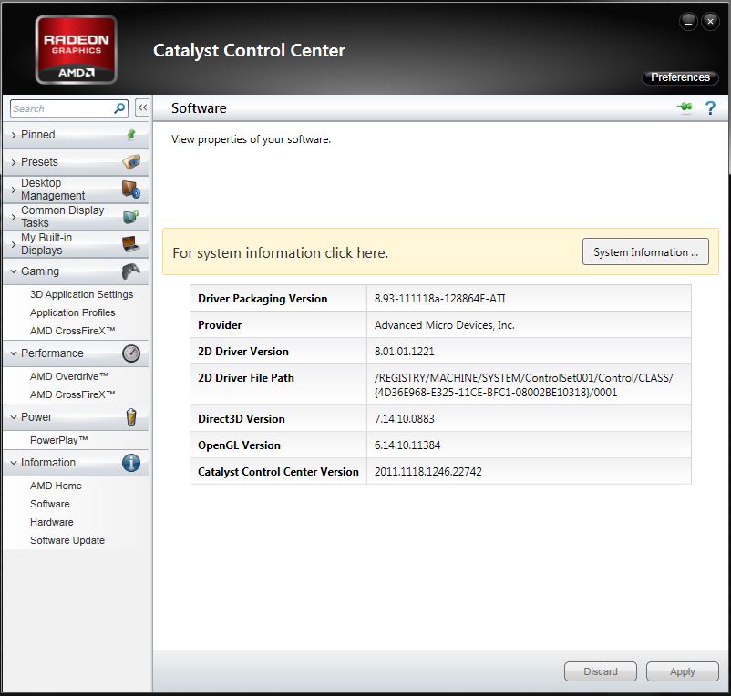This screenshot has height=696, width=731.
Task: Minimize the Catalyst Control Center window
Action: (x=688, y=22)
